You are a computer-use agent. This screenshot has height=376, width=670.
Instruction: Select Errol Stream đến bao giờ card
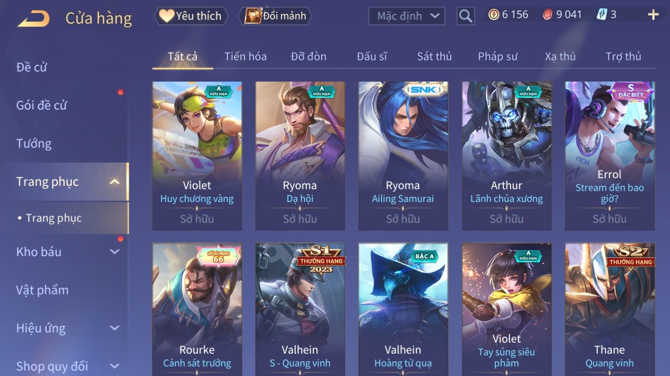(610, 156)
